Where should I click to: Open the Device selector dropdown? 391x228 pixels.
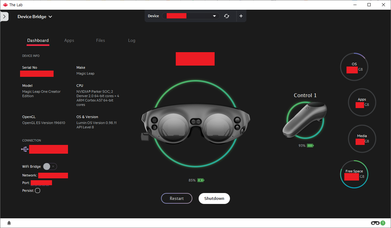(x=191, y=16)
